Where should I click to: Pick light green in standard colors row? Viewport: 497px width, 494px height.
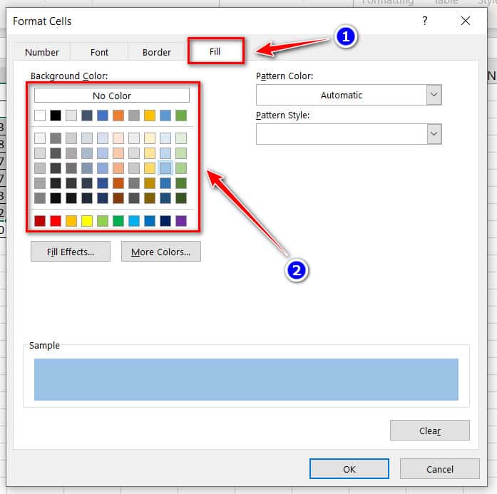103,221
